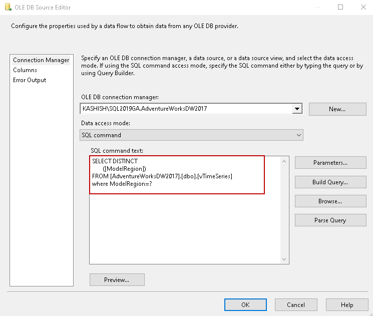Viewport: 373px width, 316px height.
Task: Click inside the SQL command text box
Action: tap(185, 225)
